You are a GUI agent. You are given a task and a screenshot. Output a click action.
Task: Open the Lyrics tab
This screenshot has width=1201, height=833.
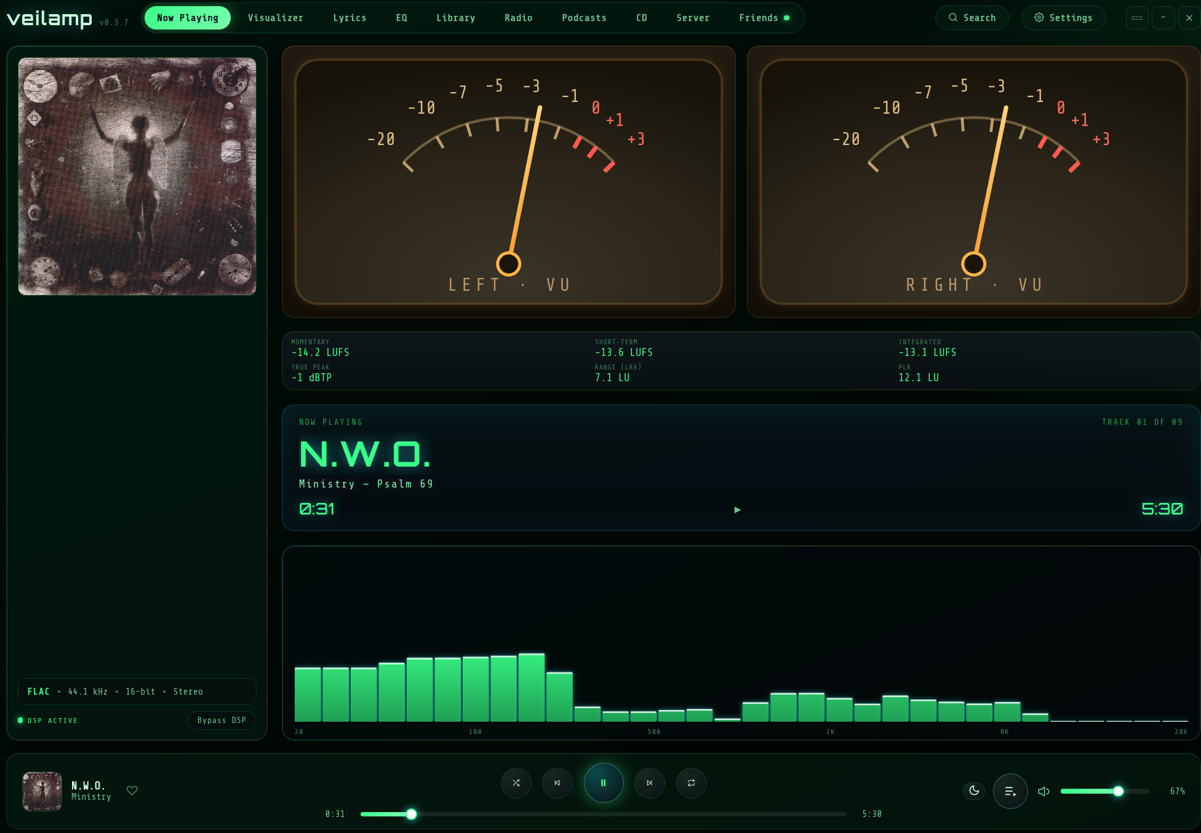pos(349,18)
